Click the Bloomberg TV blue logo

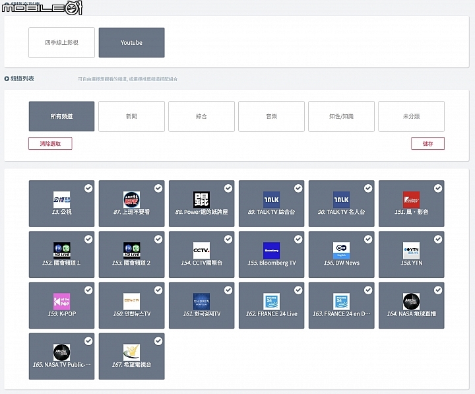point(271,250)
